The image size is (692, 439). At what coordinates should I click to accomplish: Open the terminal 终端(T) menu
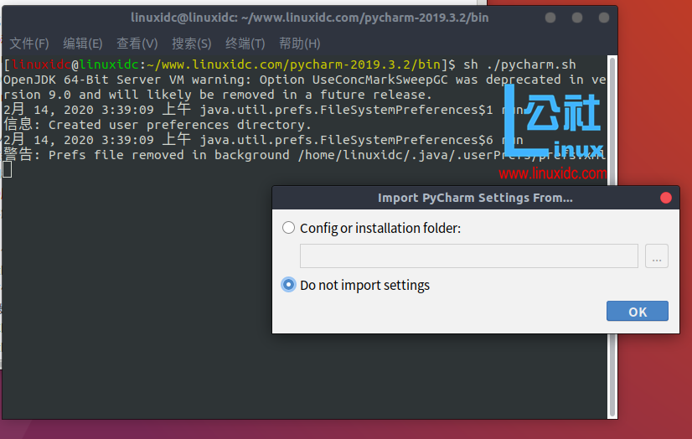[245, 44]
